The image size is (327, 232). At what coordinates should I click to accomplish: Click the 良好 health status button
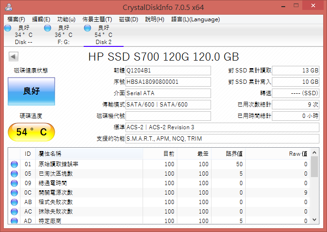[x=31, y=91]
